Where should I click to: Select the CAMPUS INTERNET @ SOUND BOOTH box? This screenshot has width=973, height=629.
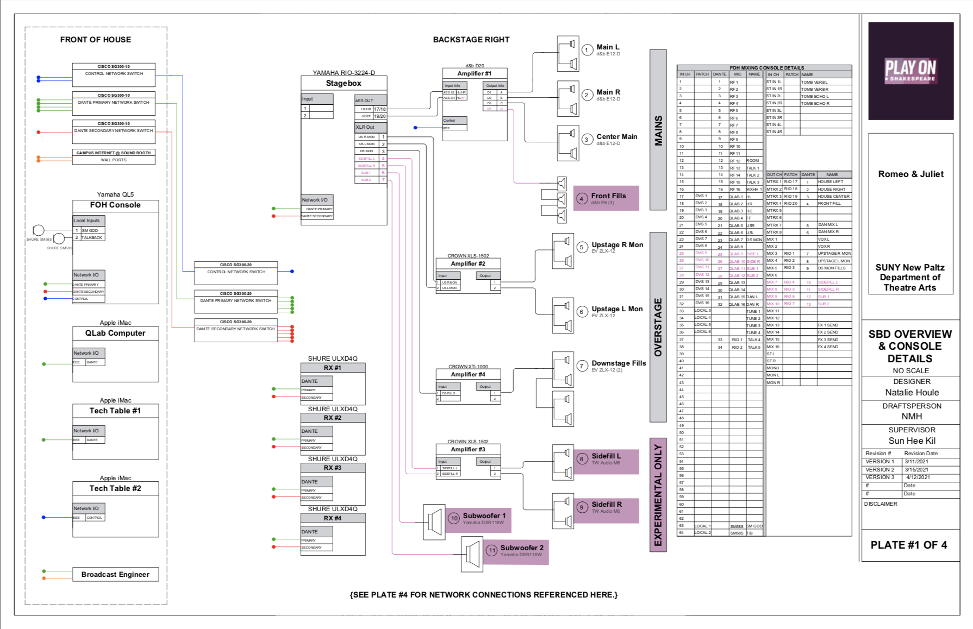[114, 157]
